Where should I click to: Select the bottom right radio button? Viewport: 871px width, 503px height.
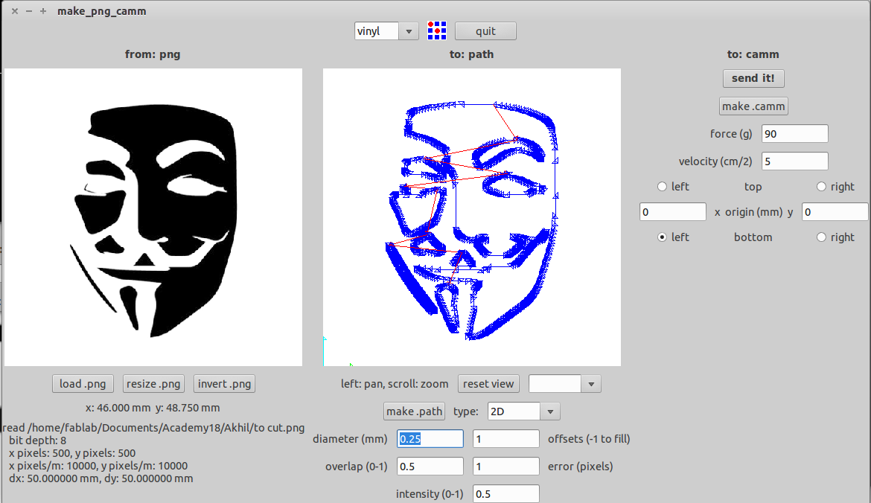point(821,237)
